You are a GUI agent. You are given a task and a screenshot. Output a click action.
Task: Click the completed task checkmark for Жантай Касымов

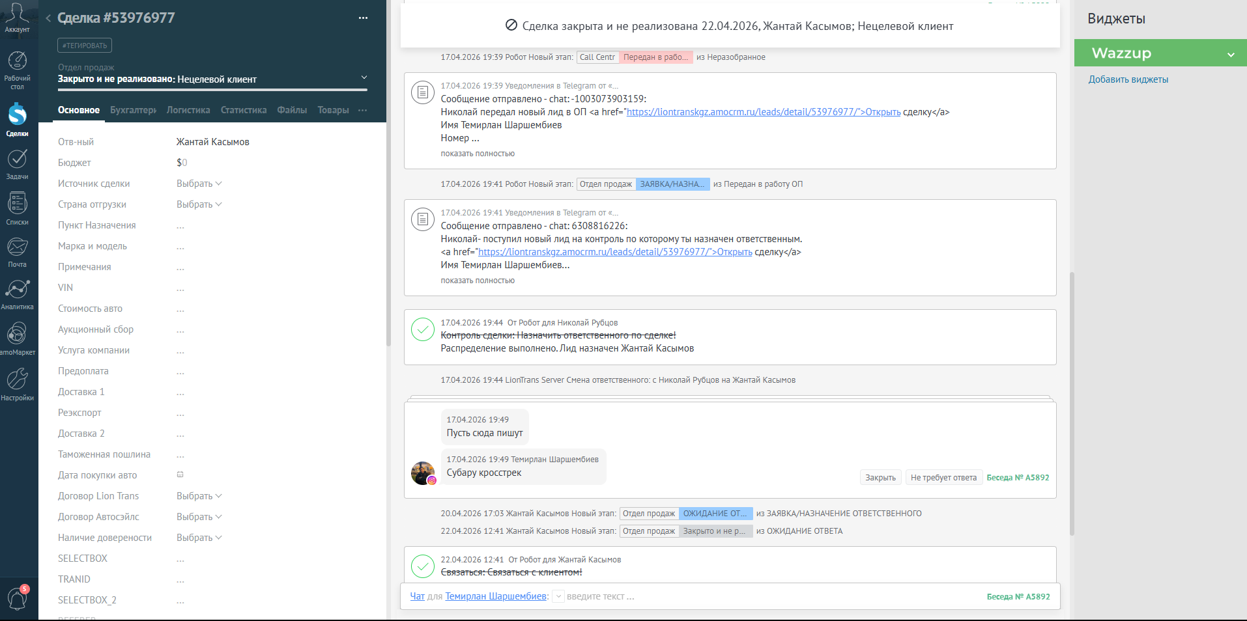[423, 566]
